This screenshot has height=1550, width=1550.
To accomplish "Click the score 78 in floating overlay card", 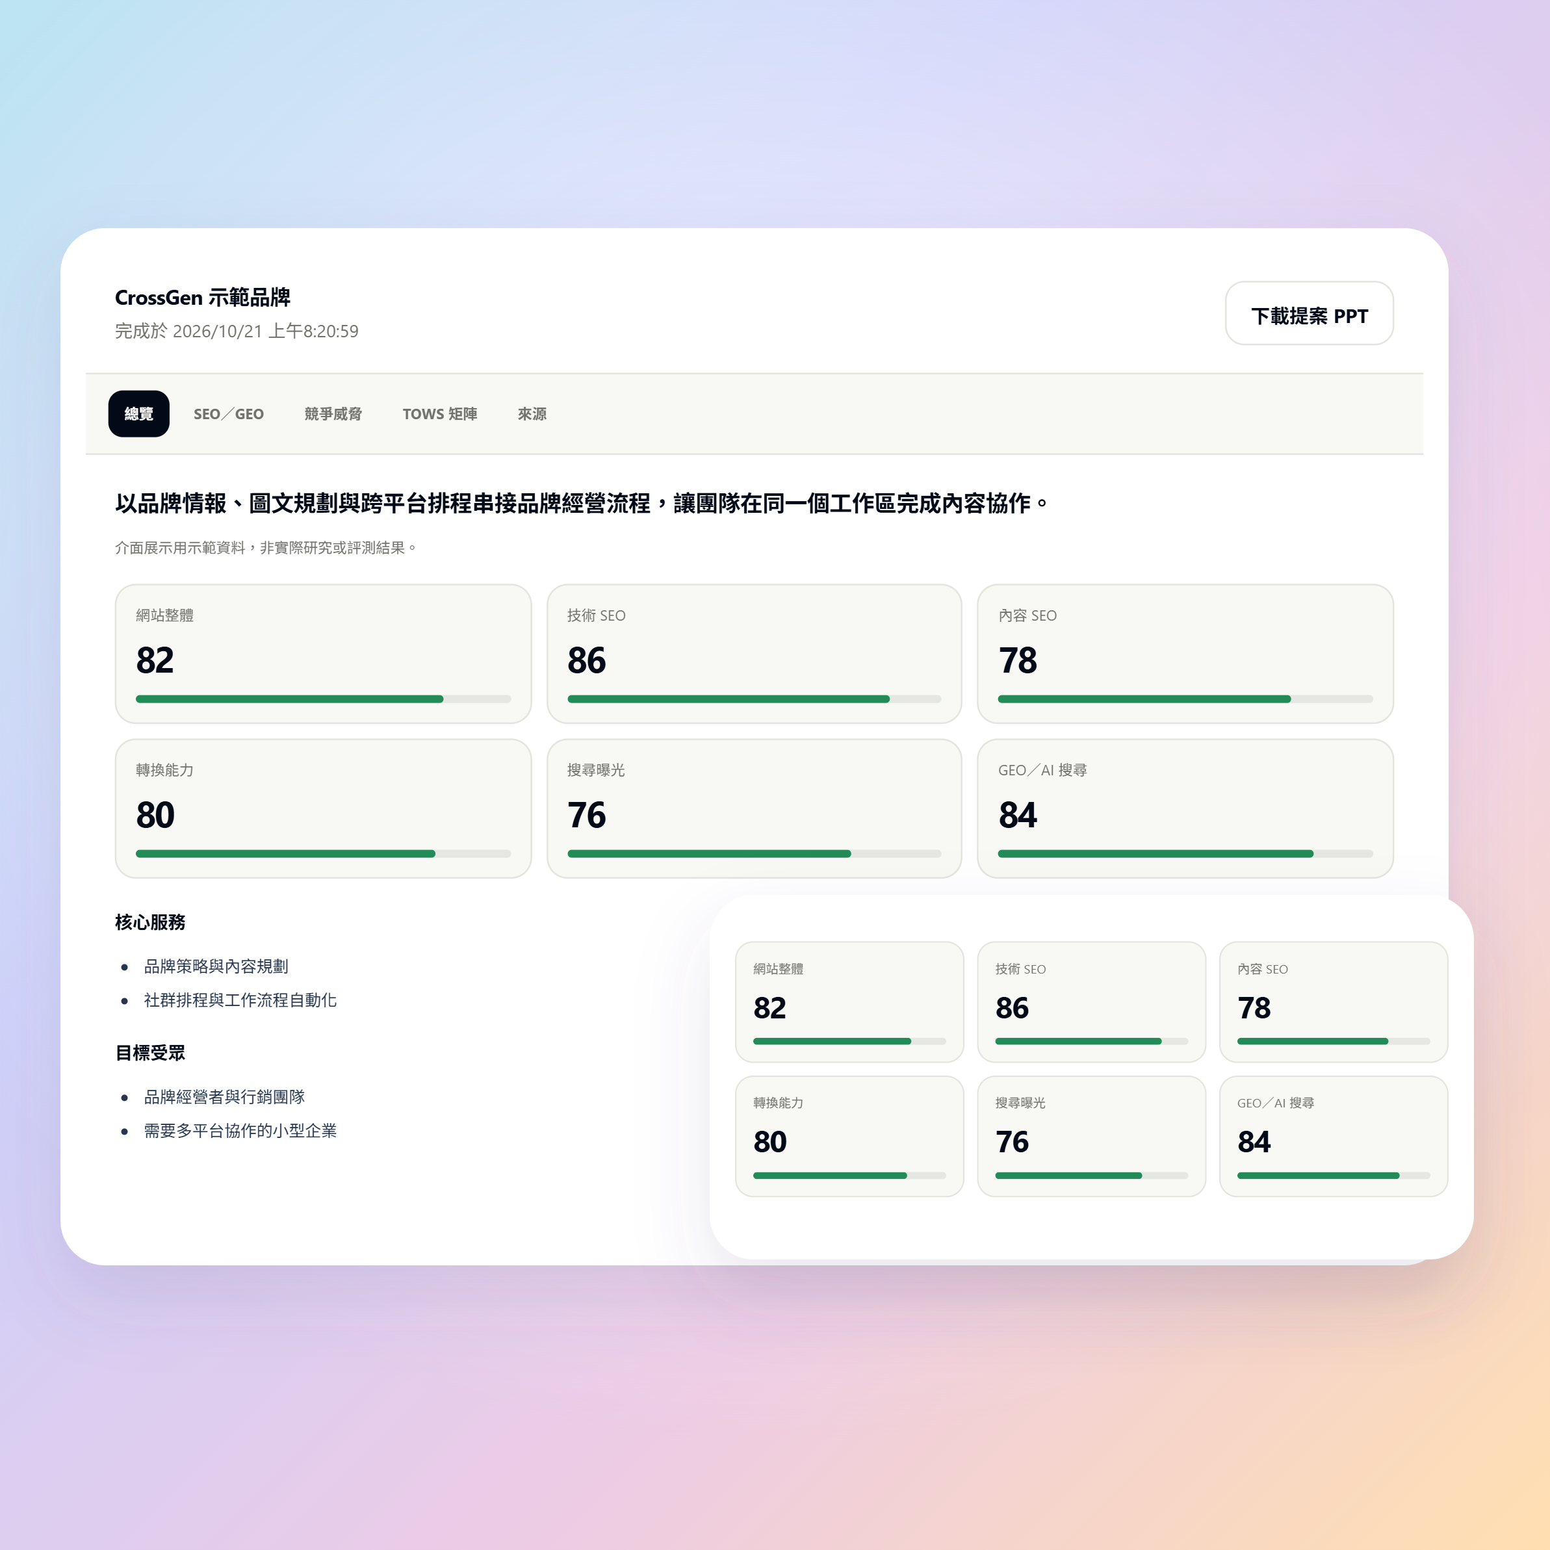I will coord(1254,1007).
